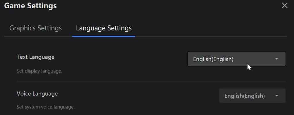This screenshot has height=115, width=294.
Task: Click the tab bar line right of Language Settings
Action: tap(210, 37)
